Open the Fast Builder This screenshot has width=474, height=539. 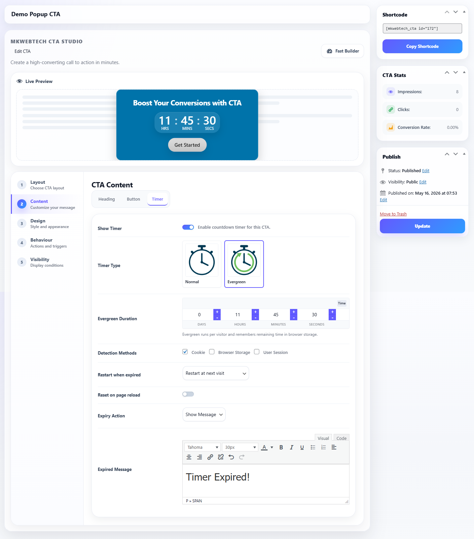click(343, 51)
